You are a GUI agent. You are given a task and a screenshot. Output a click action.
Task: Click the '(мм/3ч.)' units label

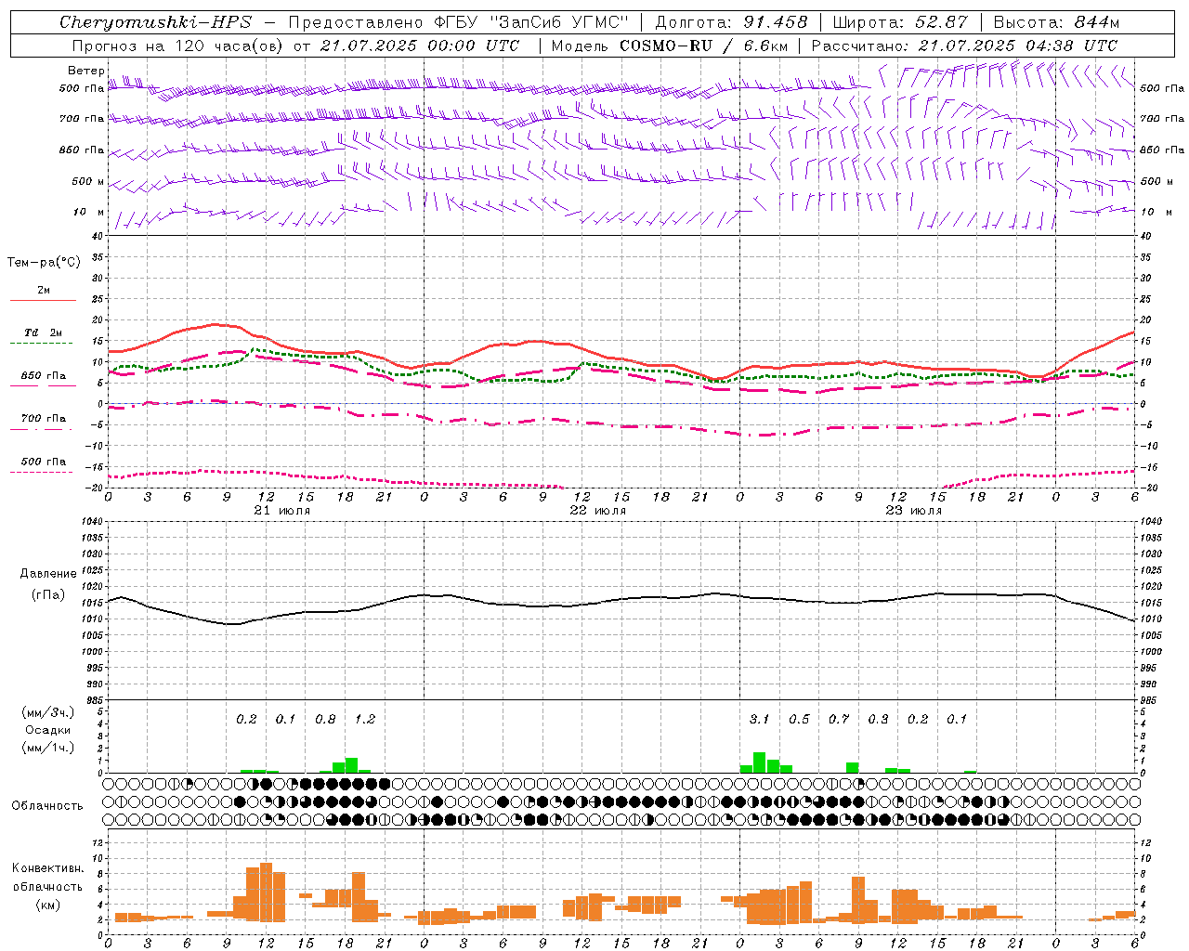point(47,712)
